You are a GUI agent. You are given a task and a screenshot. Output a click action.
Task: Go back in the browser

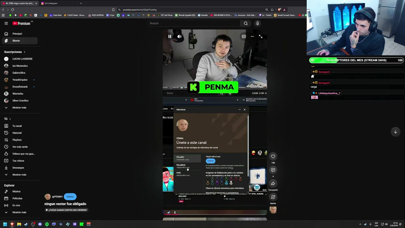[x=3, y=10]
